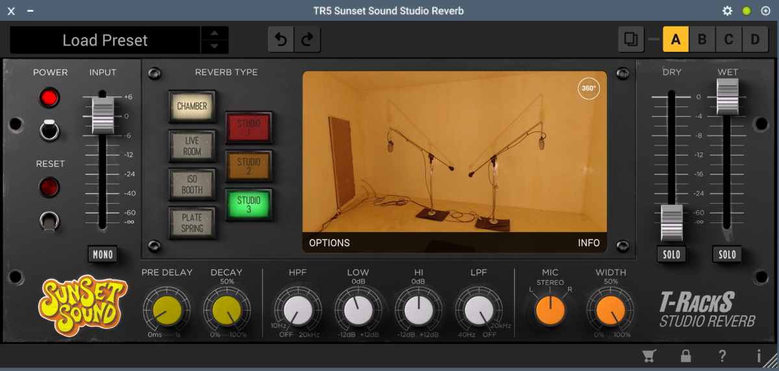Enable the MONO button

click(103, 255)
